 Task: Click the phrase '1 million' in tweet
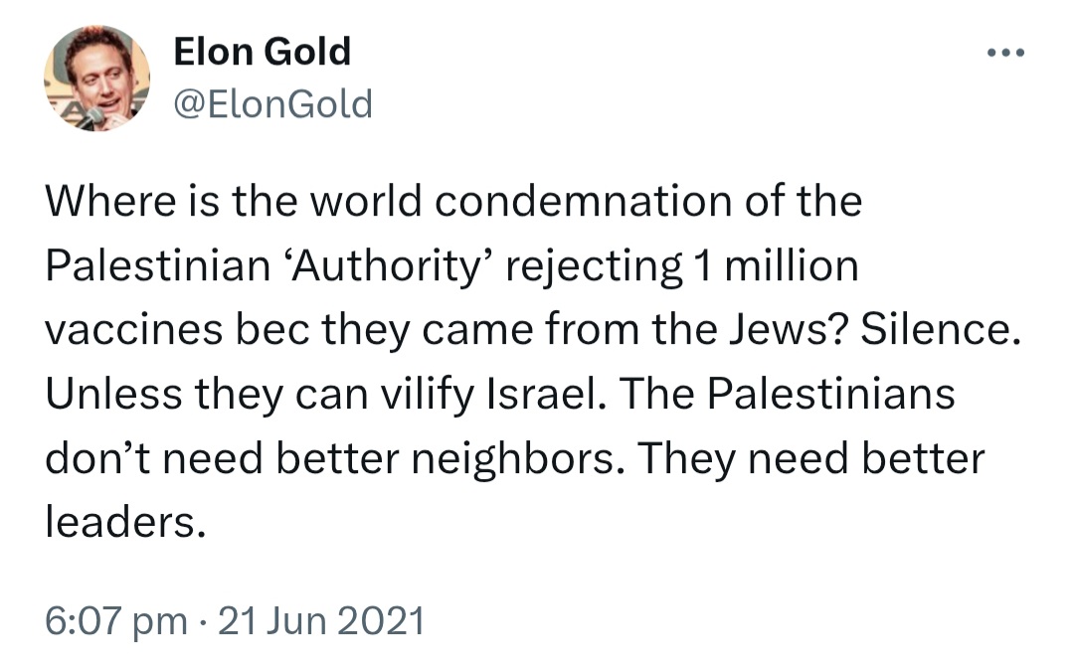coord(776,265)
